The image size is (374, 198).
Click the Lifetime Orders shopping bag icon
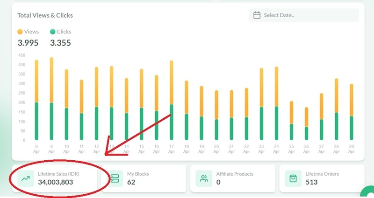[293, 178]
